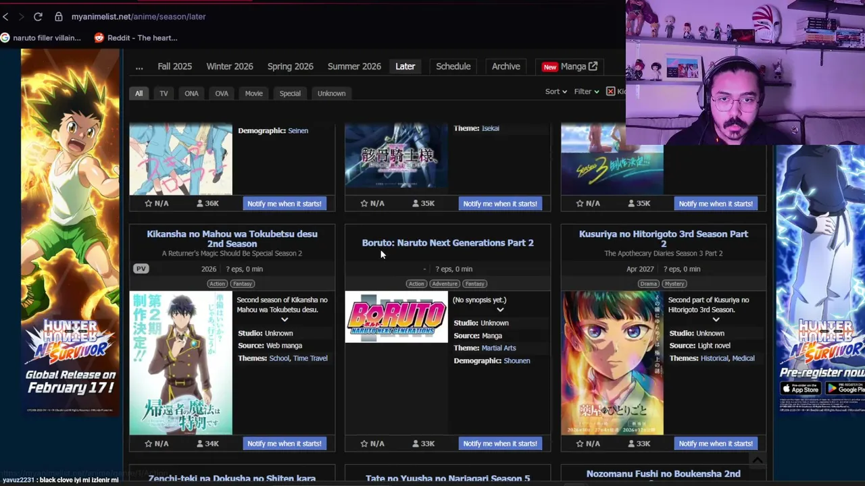Expand synopsis arrow on Kikansha no Mahou card
The image size is (865, 486).
pos(285,319)
